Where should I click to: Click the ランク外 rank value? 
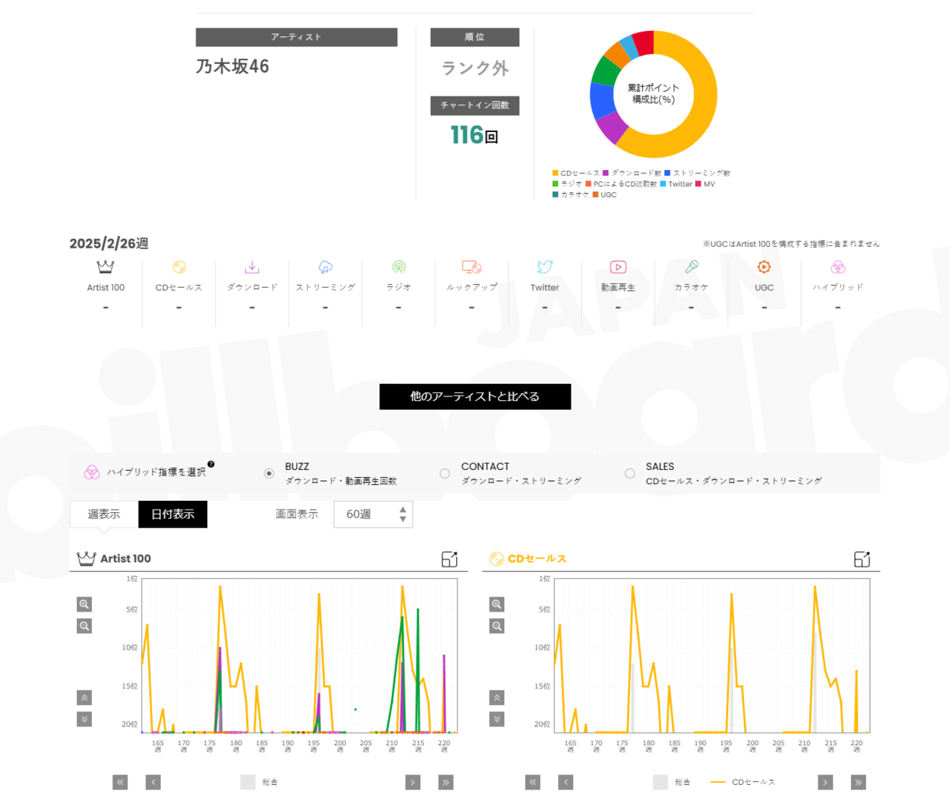475,68
